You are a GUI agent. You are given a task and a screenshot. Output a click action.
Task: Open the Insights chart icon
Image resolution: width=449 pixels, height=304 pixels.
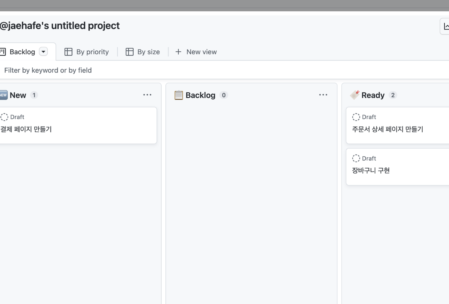(446, 26)
